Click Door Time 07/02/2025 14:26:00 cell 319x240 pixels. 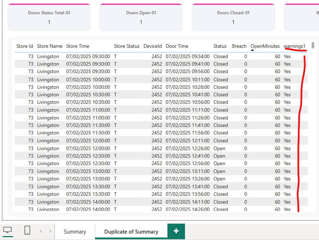(187, 209)
